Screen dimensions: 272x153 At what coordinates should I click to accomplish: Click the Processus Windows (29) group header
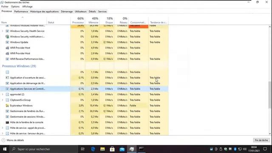pyautogui.click(x=19, y=66)
